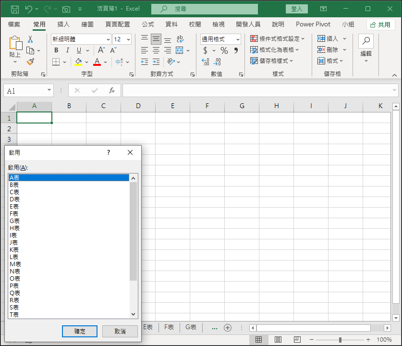Click the Align Right icon
Screen dimensions: 402x346
[x=168, y=50]
